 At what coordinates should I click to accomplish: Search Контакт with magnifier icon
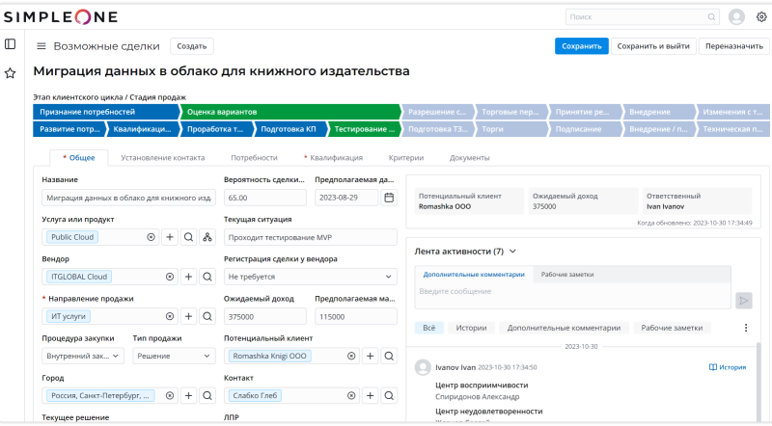click(389, 395)
